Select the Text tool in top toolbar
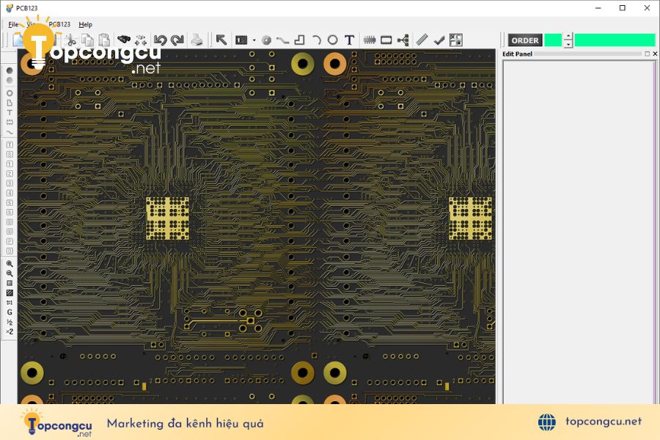Screen dimensions: 660x440 (x=349, y=40)
